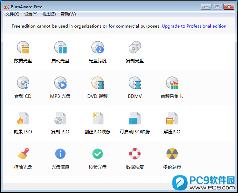Open the 刻录 ISO burn tool
The image size is (238, 193).
pos(23,123)
